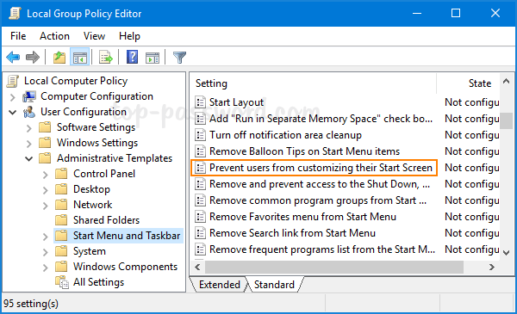Switch to the Extended tab
This screenshot has height=314, width=517.
[x=219, y=285]
